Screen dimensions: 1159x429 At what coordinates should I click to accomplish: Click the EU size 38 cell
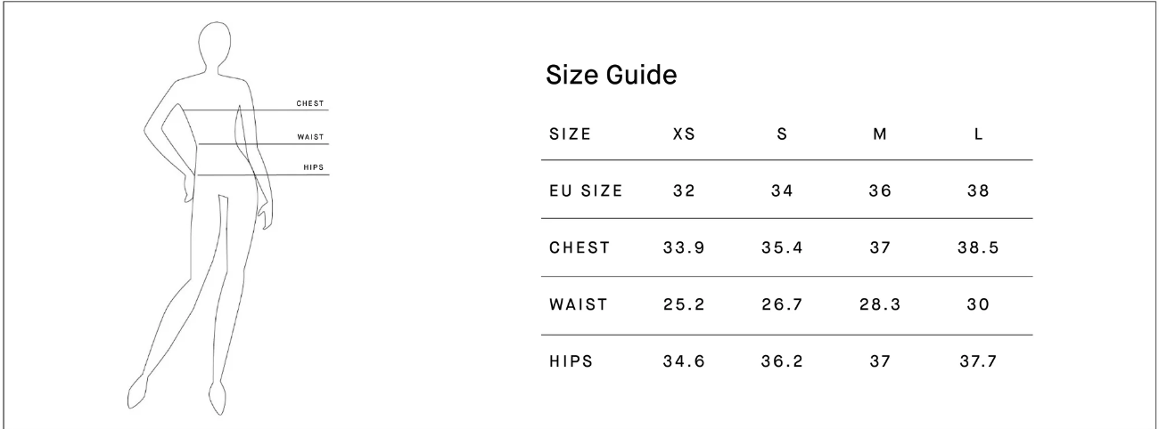[979, 190]
